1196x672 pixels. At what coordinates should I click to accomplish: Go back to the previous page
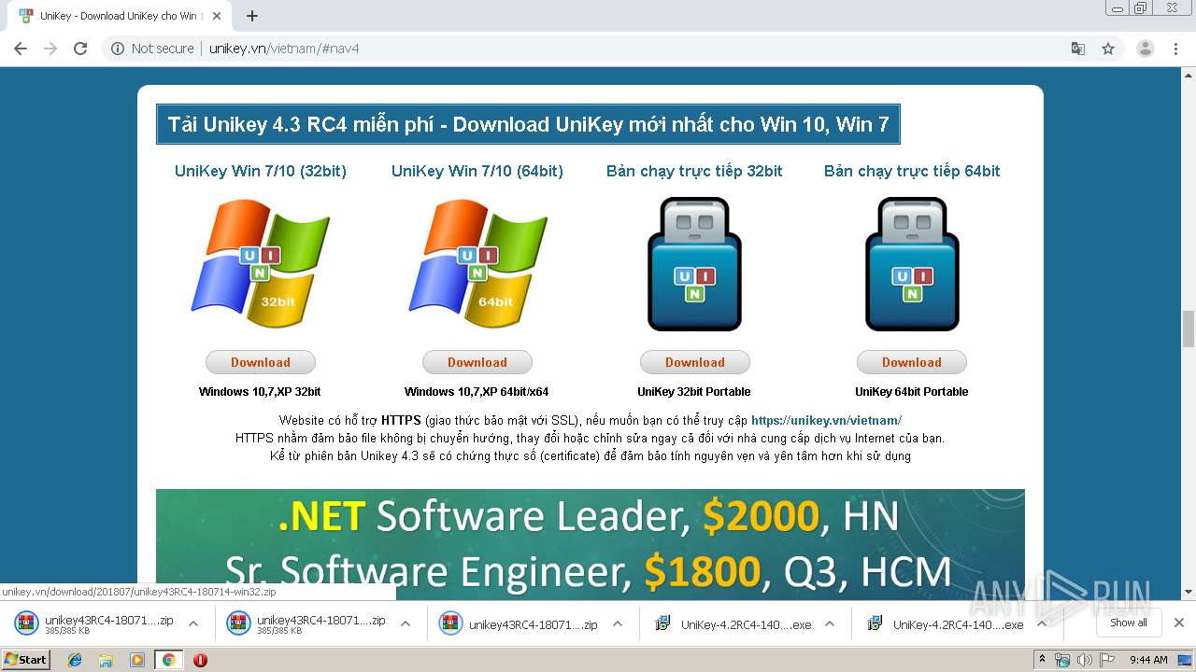point(21,49)
